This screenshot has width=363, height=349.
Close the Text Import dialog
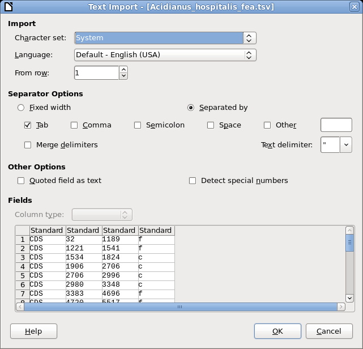[355, 7]
